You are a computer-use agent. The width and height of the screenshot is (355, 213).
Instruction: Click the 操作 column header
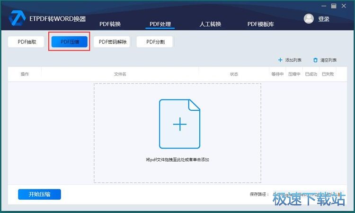(x=25, y=74)
